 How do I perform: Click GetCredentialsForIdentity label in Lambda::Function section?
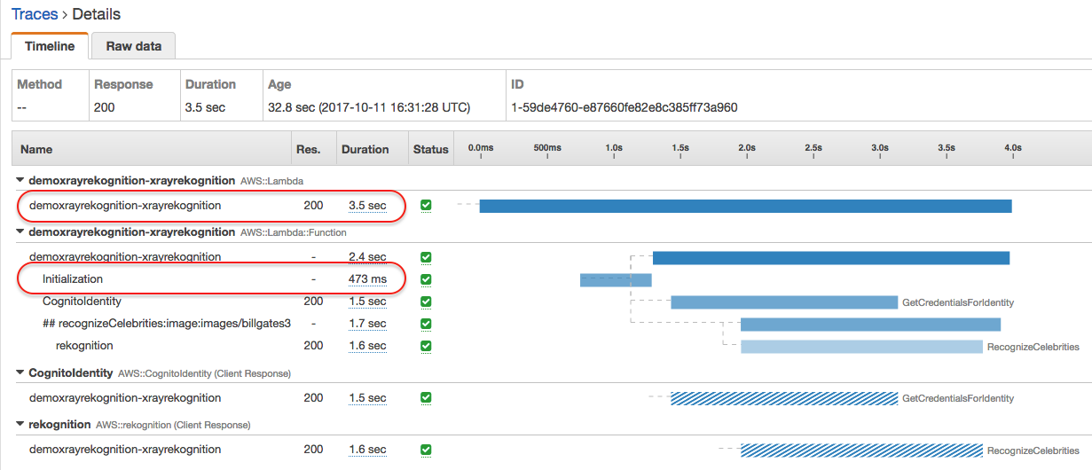(958, 302)
